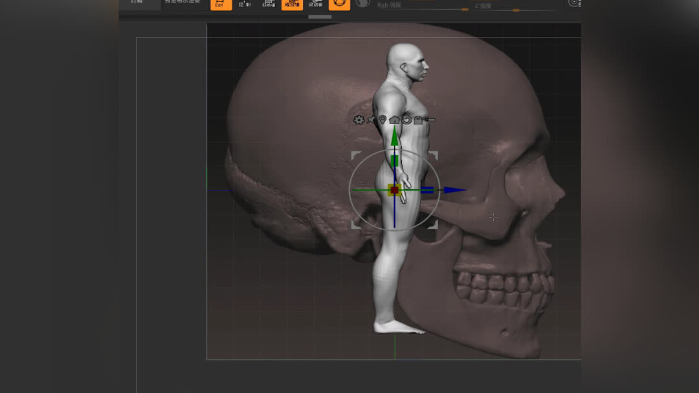Select the Gizmo mesh-center pin icon
Image resolution: width=699 pixels, height=393 pixels.
[382, 120]
